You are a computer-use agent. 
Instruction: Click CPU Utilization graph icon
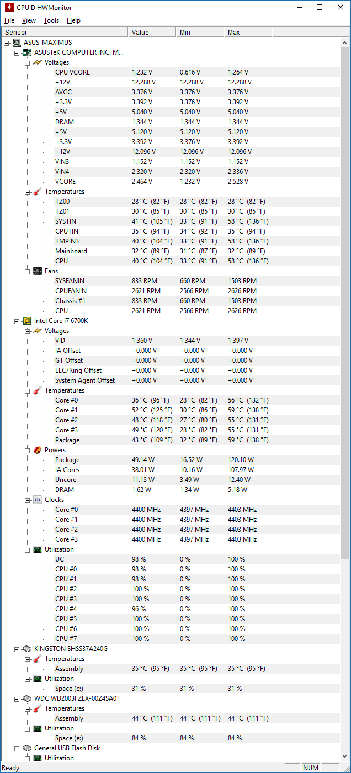(x=37, y=549)
